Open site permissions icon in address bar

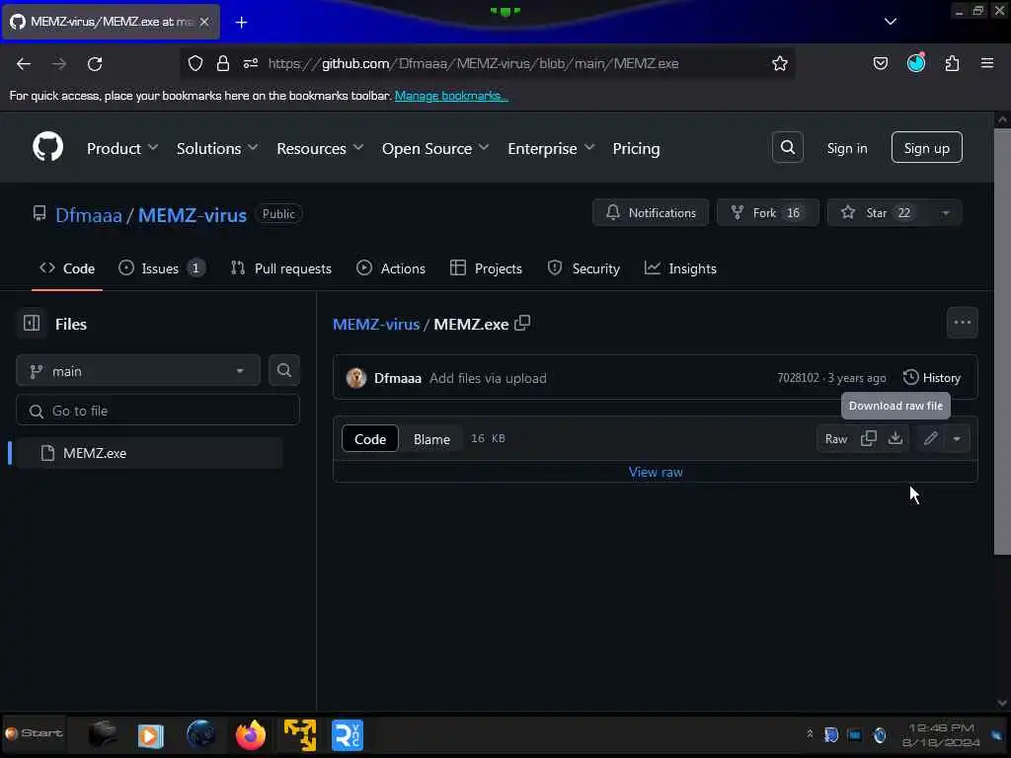point(251,63)
